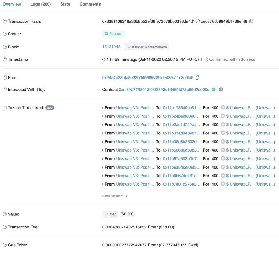Image resolution: width=279 pixels, height=253 pixels.
Task: Click the green verified checkmark beside the contract
Action: tap(214, 89)
